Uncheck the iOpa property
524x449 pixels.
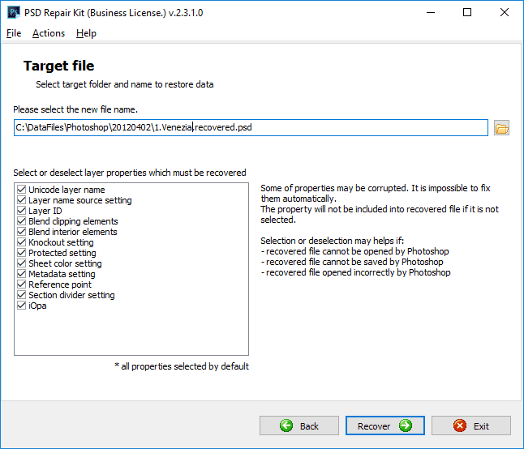click(21, 306)
